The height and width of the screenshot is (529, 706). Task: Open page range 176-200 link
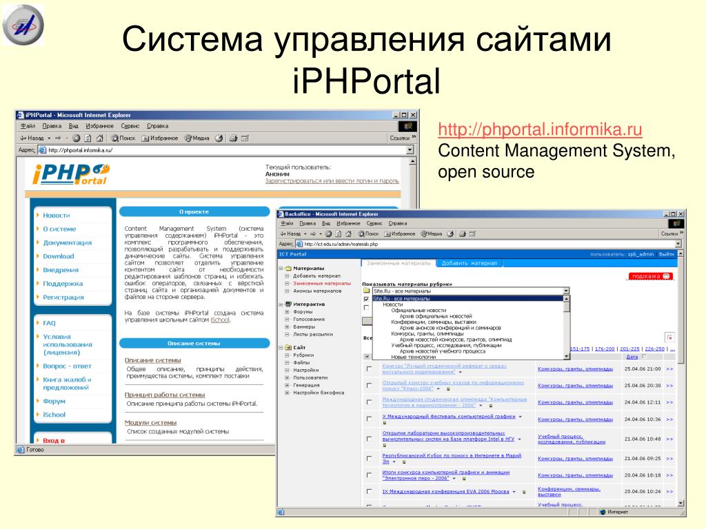(604, 349)
